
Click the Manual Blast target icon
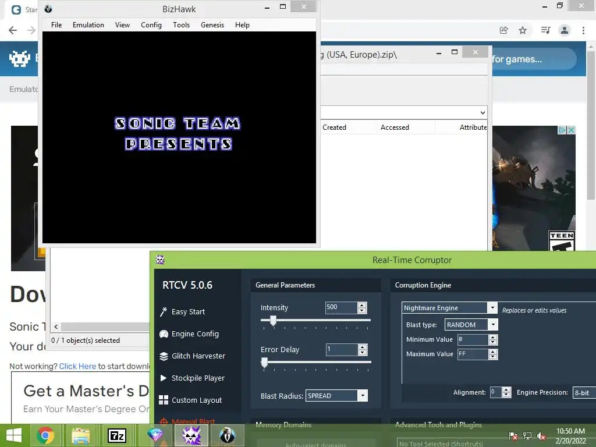(x=164, y=421)
